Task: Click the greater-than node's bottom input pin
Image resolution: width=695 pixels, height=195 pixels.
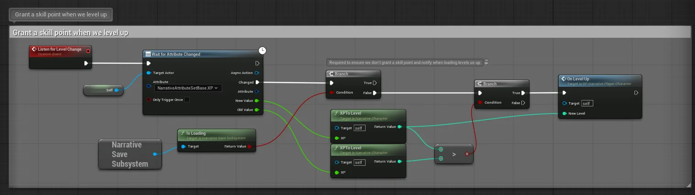Action: pos(441,158)
